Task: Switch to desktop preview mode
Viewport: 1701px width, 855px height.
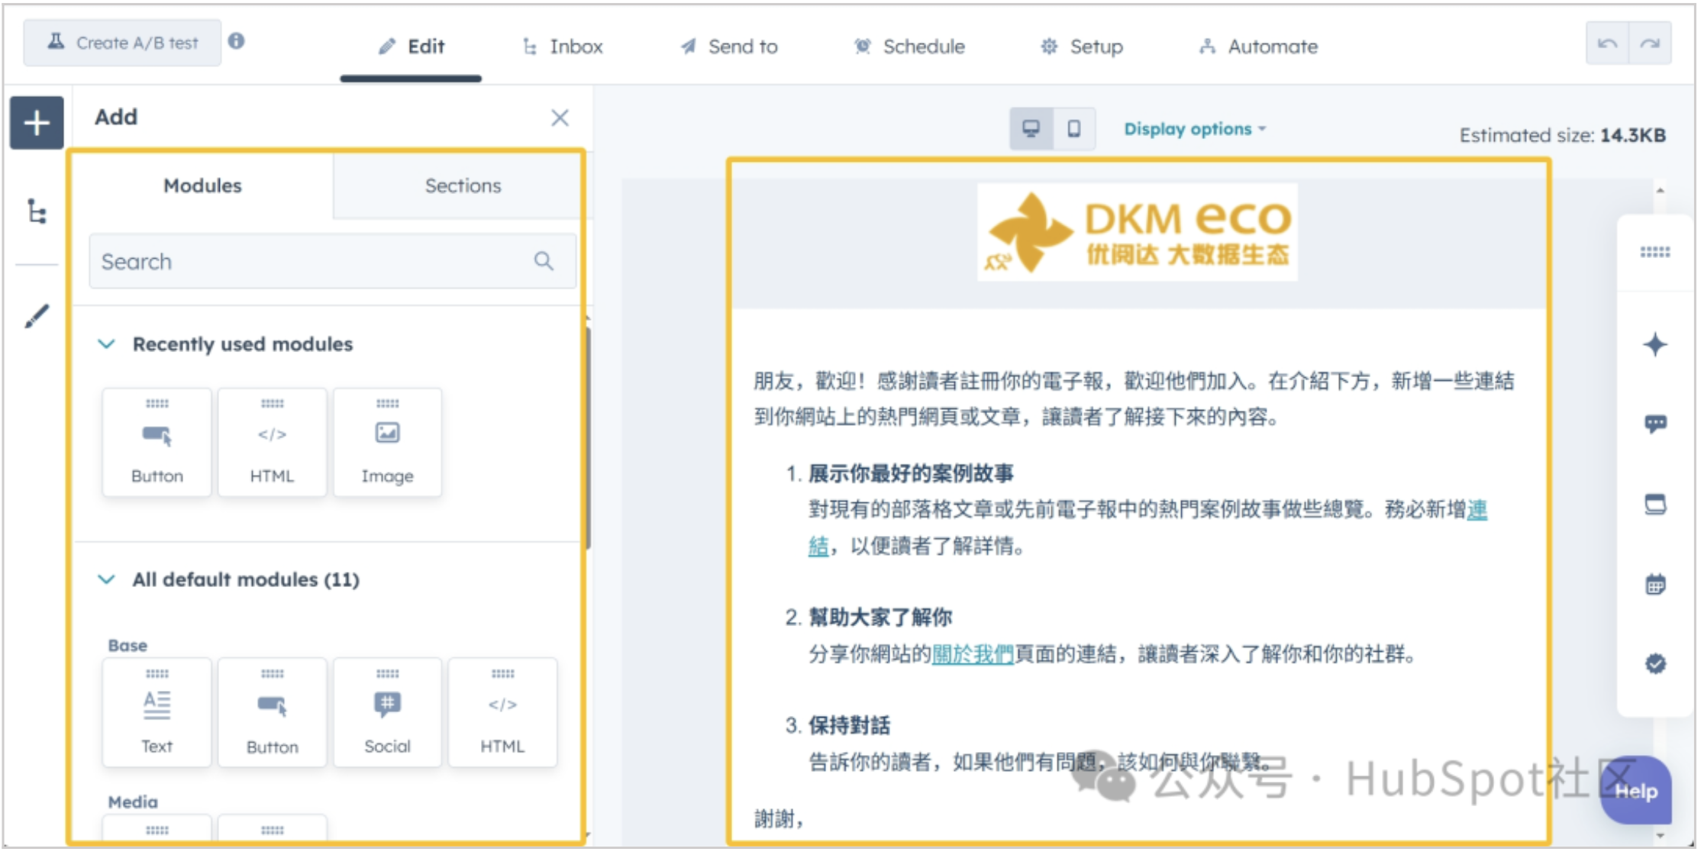Action: pyautogui.click(x=1031, y=128)
